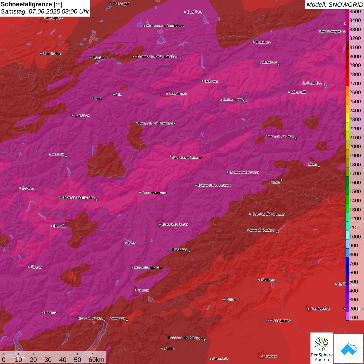Click the Zell am Ziller label
The image size is (364, 364).
(x=235, y=100)
